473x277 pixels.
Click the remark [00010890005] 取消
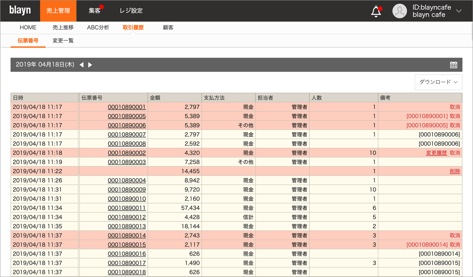433,125
